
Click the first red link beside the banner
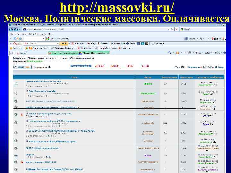click(x=99, y=66)
